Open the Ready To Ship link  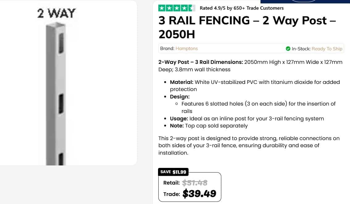click(327, 49)
